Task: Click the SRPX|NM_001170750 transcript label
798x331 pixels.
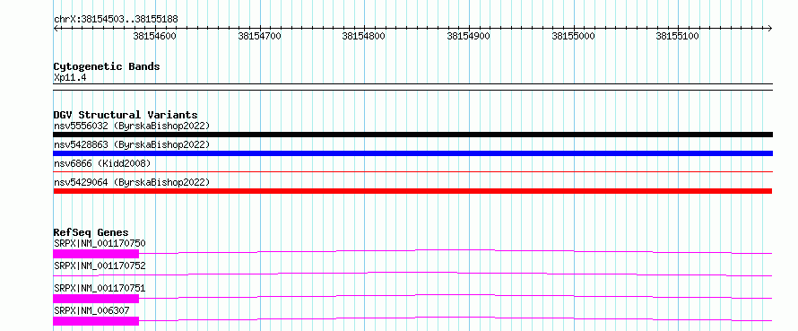Action: (x=100, y=243)
